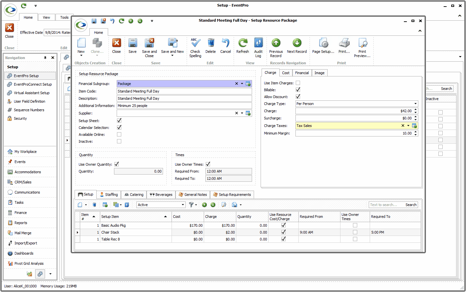Viewport: 466px width, 292px height.
Task: Click the Print icon in the ribbon
Action: pyautogui.click(x=344, y=43)
